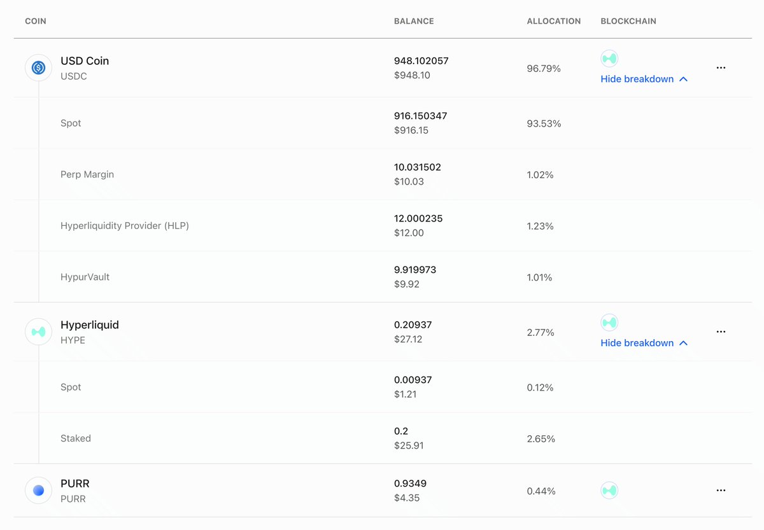Viewport: 764px width, 530px height.
Task: Select the 12.000235 HLP balance
Action: pyautogui.click(x=418, y=218)
